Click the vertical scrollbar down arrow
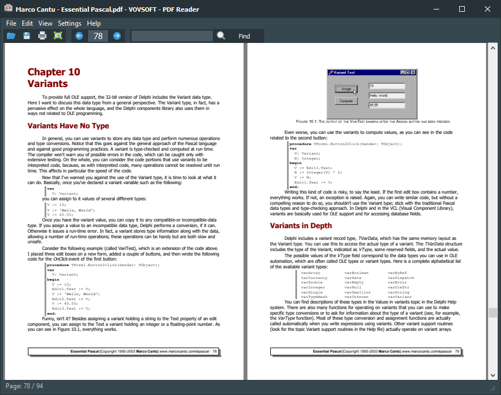Viewport: 501px width, 395px height. tap(493, 375)
